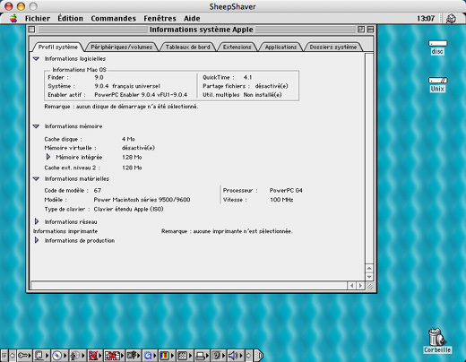Switch to the Périphériques/volumes tab
Image resolution: width=466 pixels, height=362 pixels.
point(122,47)
